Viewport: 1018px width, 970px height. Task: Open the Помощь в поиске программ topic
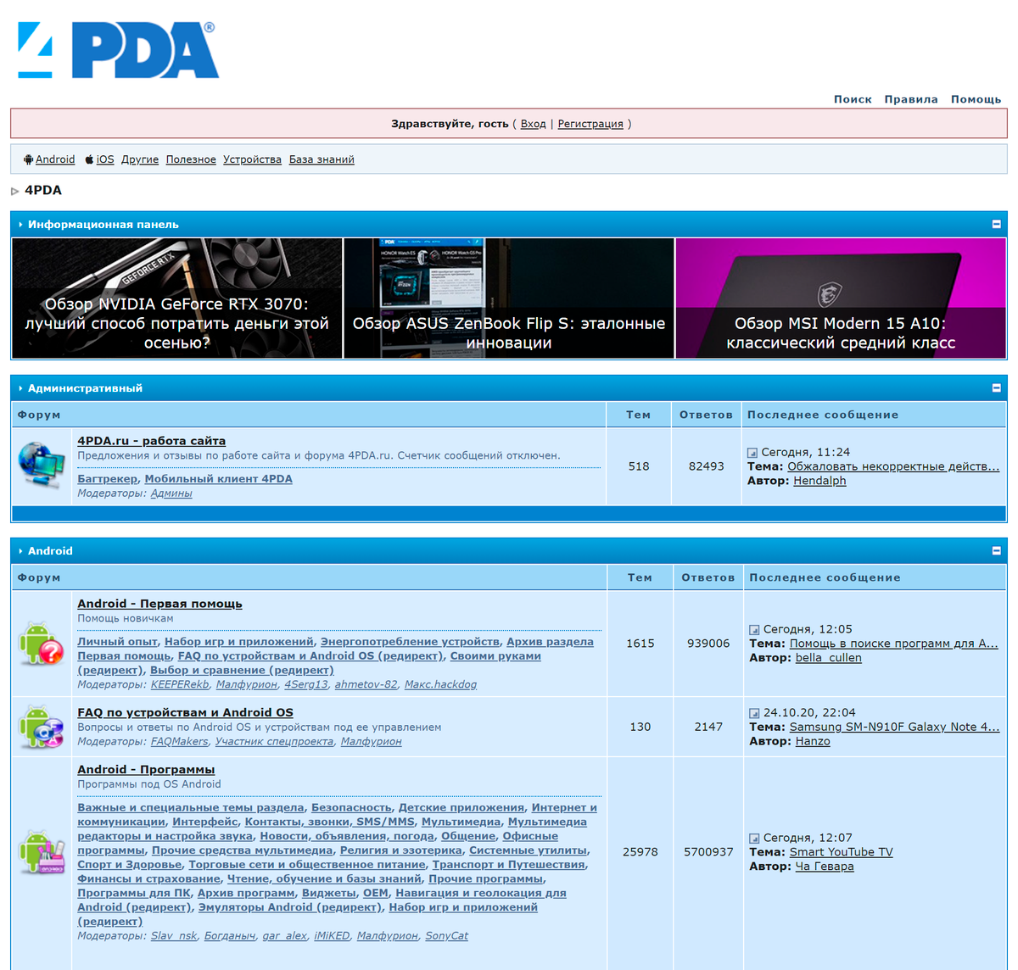[x=894, y=644]
